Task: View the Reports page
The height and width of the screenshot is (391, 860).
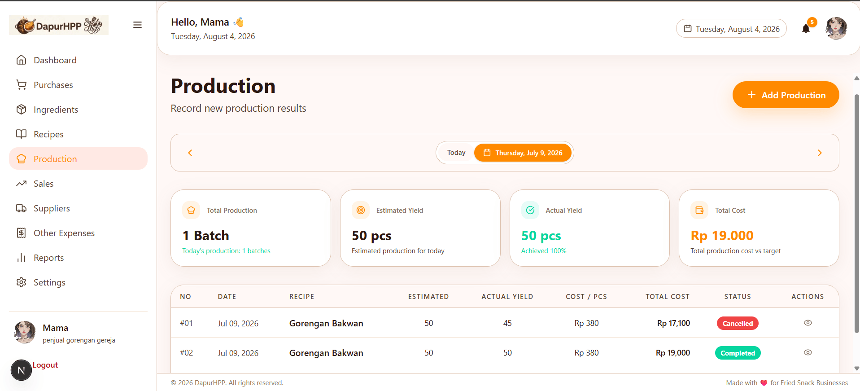Action: [78, 258]
